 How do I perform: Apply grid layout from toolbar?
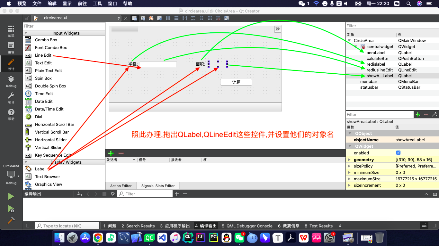tap(210, 18)
